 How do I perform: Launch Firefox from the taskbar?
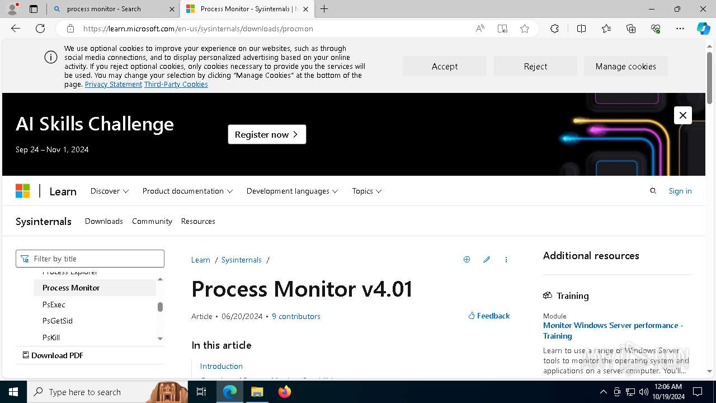click(x=284, y=392)
